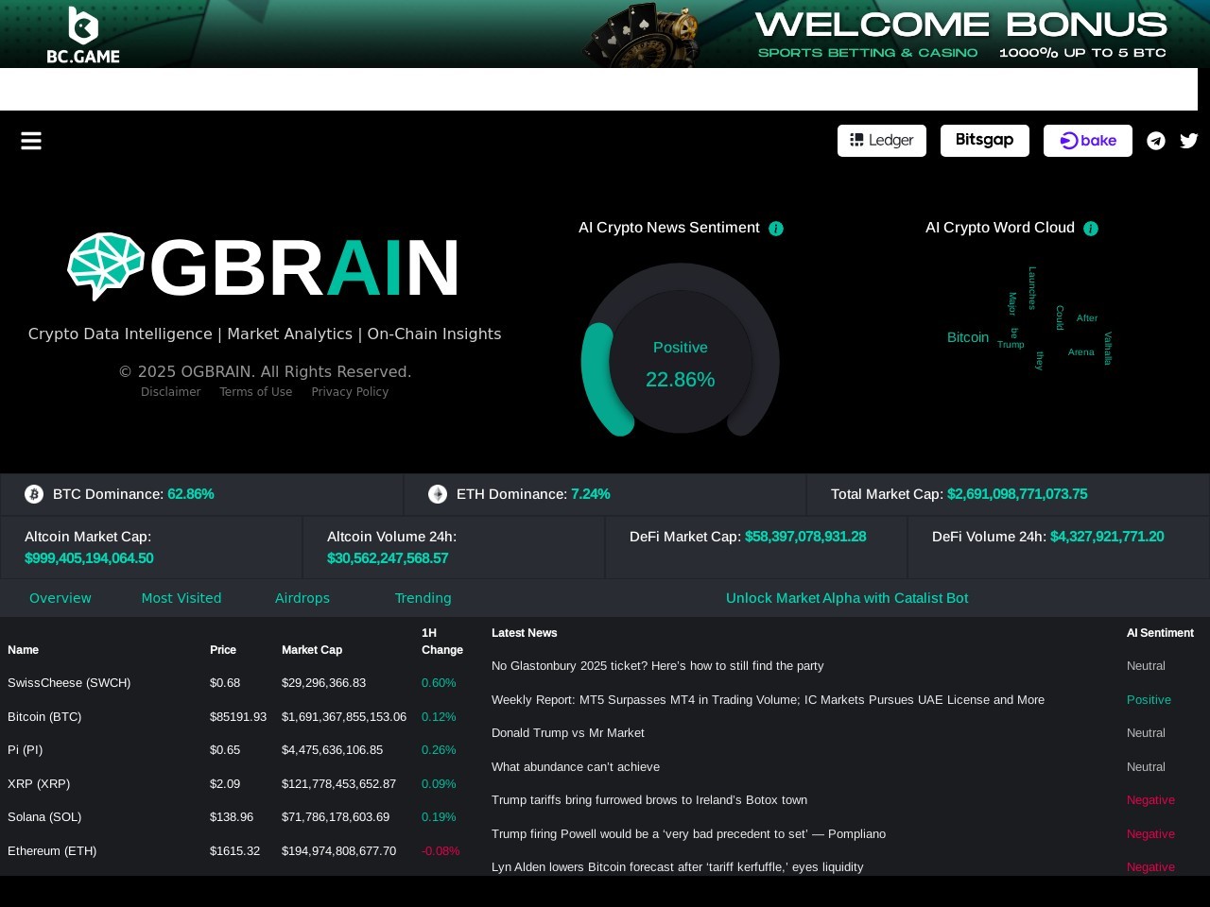Open the Pi (PI) row
The height and width of the screenshot is (907, 1210).
point(236,750)
